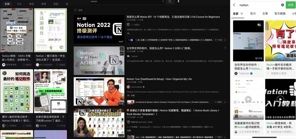Tap the green 搜寻 button
This screenshot has height=139, width=296.
pos(291,5)
